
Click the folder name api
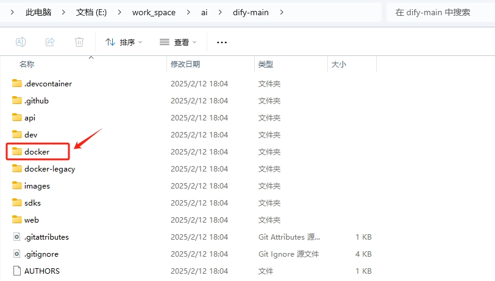pyautogui.click(x=30, y=118)
